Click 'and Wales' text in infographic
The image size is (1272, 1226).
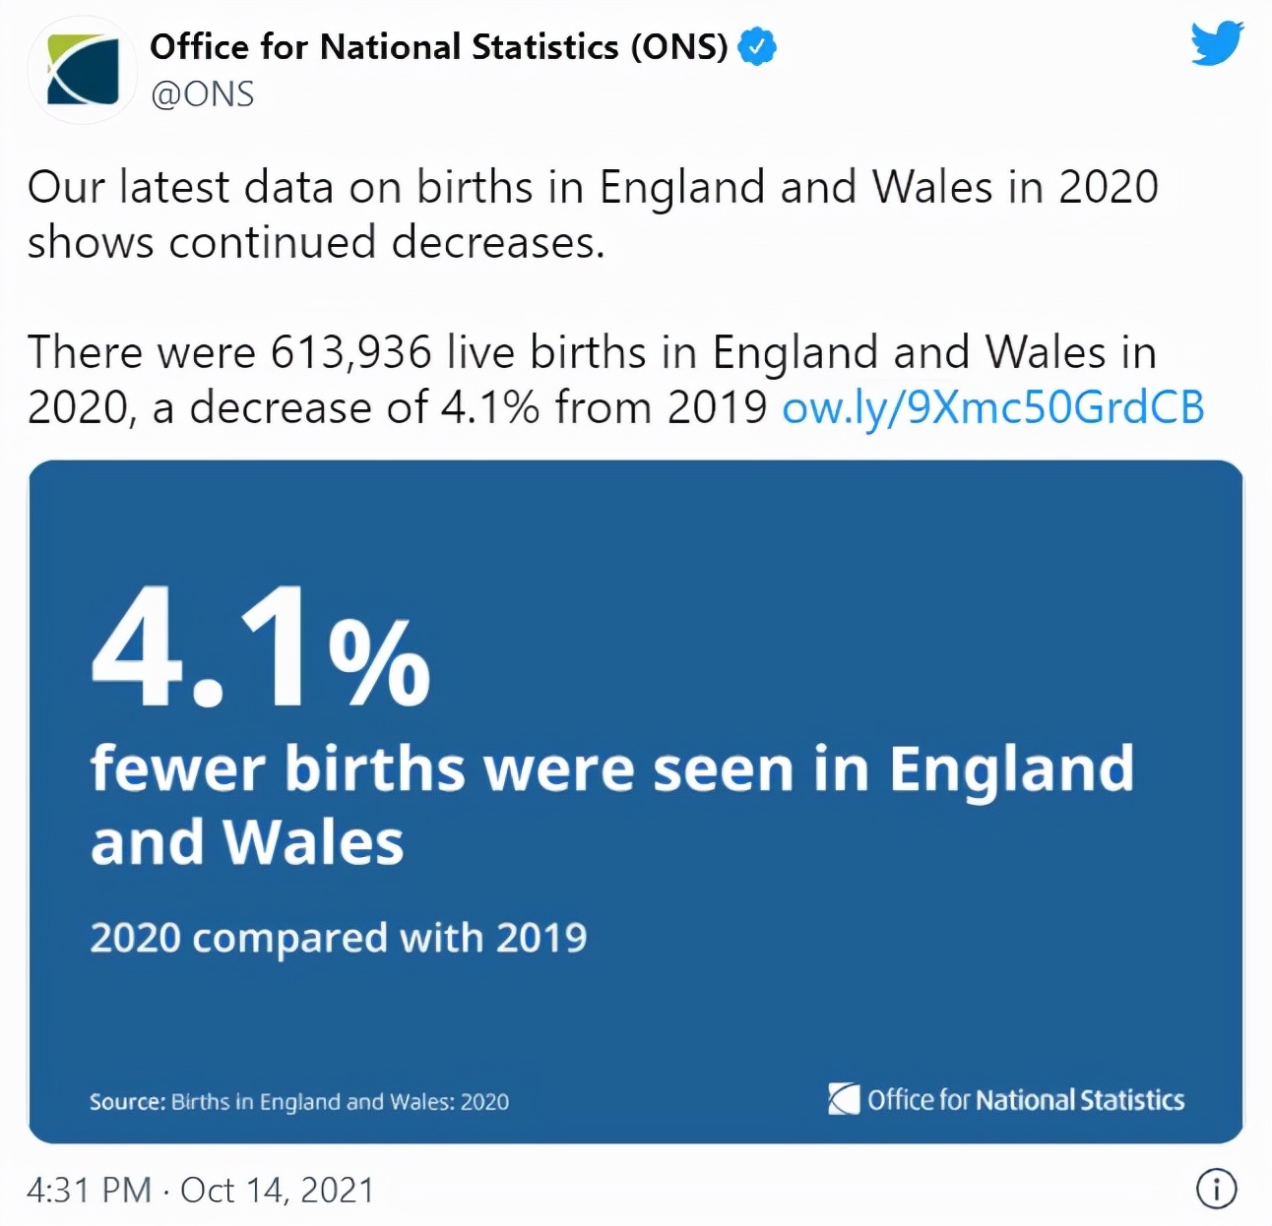(x=247, y=842)
